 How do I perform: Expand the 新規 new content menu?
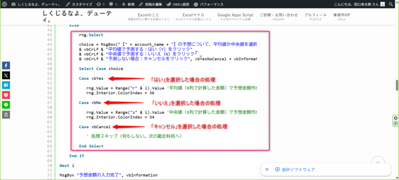(x=128, y=4)
